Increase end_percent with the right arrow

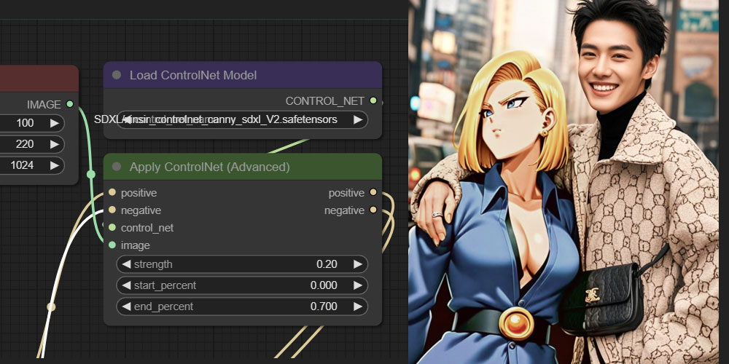tap(357, 306)
